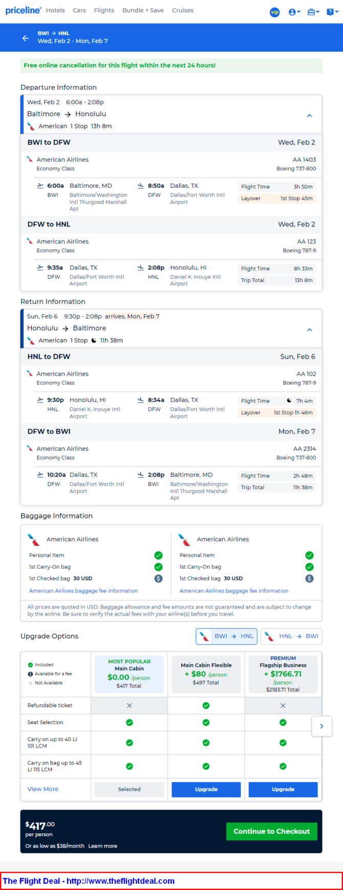Open the help question mark icon
Image resolution: width=343 pixels, height=890 pixels.
point(332,12)
